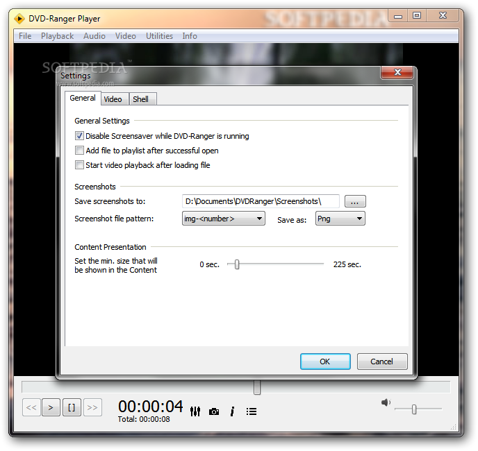Image resolution: width=478 pixels, height=451 pixels.
Task: Enable Start video playback after loading file
Action: pos(79,165)
